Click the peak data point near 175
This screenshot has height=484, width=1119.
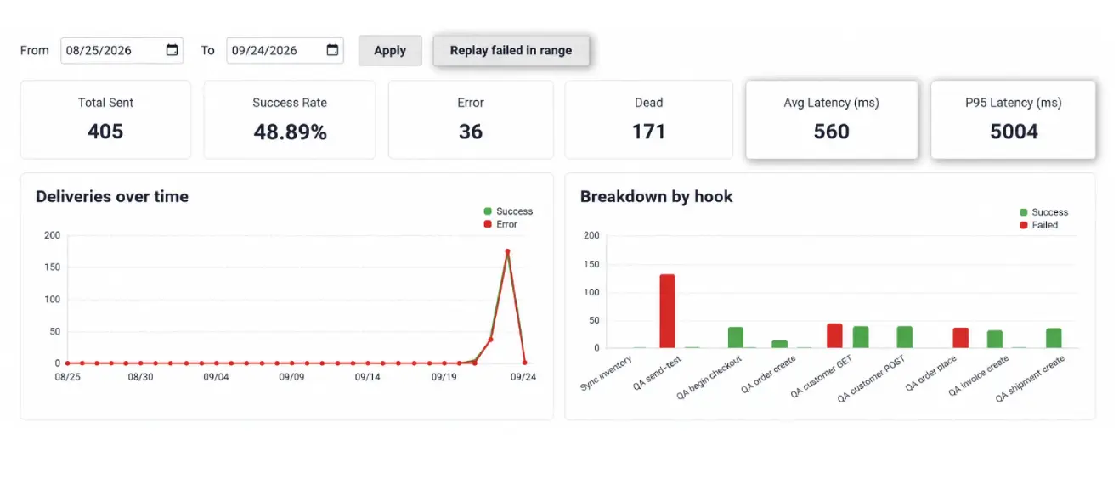[507, 251]
